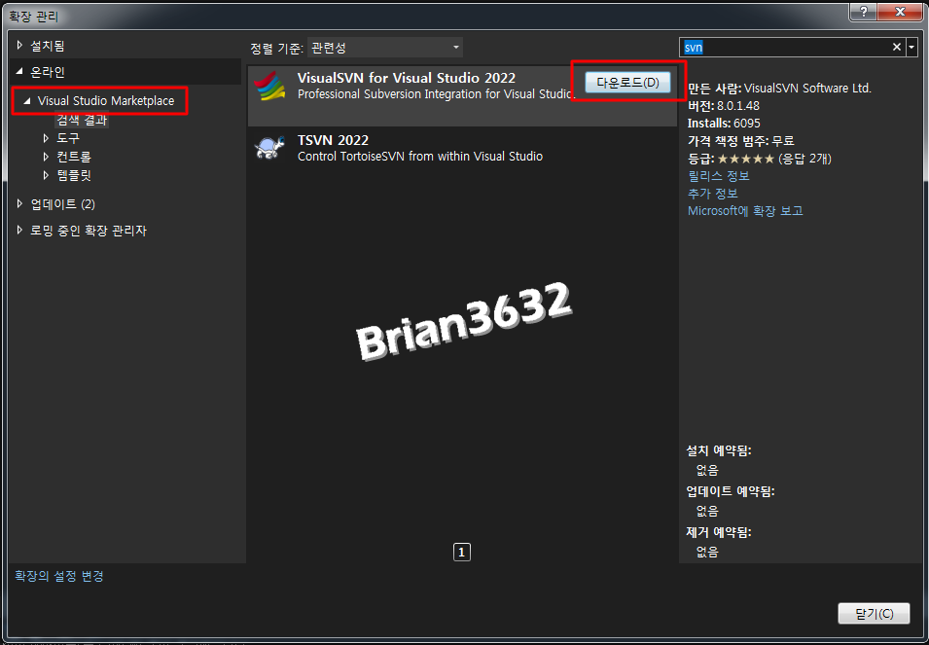Clear the svn search text with X

point(897,47)
